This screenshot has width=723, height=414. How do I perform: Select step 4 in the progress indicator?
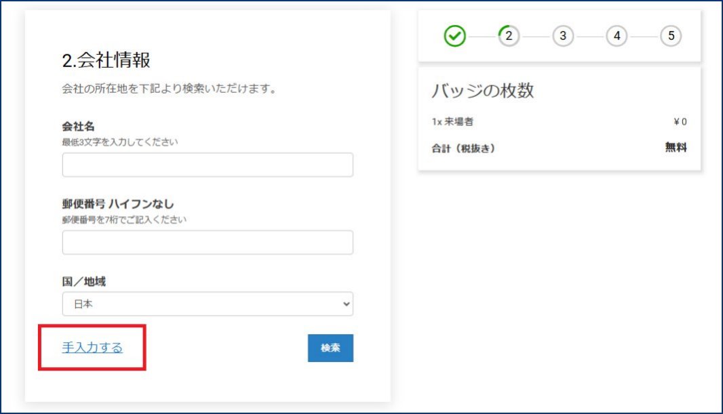pyautogui.click(x=617, y=36)
